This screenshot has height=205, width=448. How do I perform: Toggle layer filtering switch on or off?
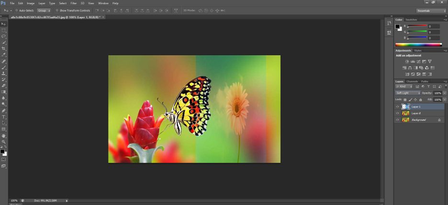click(445, 86)
